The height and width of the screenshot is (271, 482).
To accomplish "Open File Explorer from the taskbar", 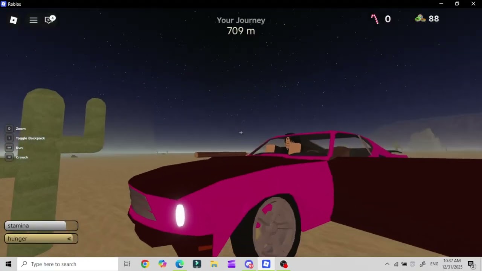I will click(214, 264).
